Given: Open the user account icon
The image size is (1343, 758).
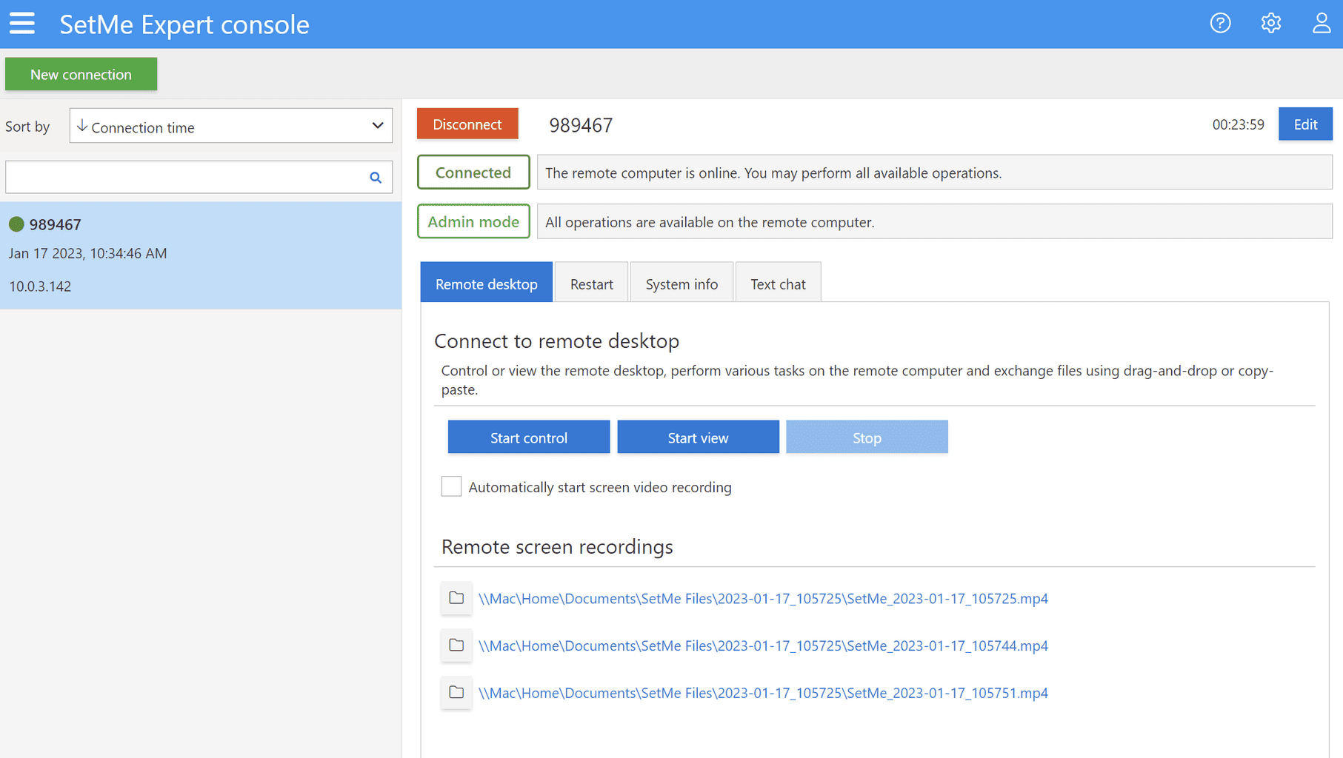Looking at the screenshot, I should (1322, 24).
